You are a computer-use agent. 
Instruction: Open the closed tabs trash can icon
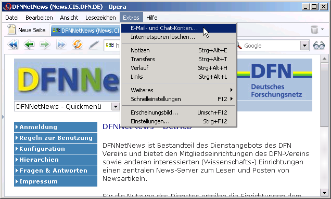point(314,30)
